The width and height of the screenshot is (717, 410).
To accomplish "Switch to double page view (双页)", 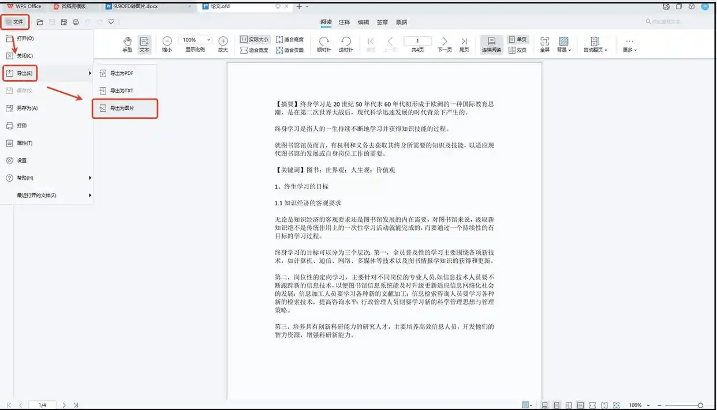I will pos(517,50).
